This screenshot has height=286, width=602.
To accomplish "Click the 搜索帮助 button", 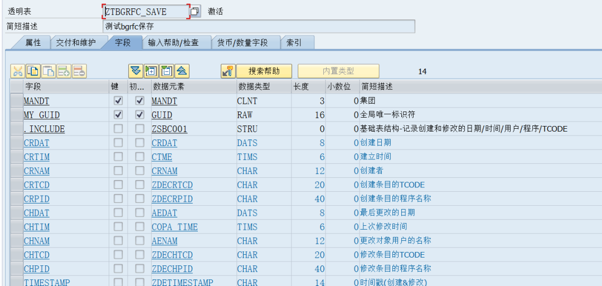I will click(x=264, y=71).
